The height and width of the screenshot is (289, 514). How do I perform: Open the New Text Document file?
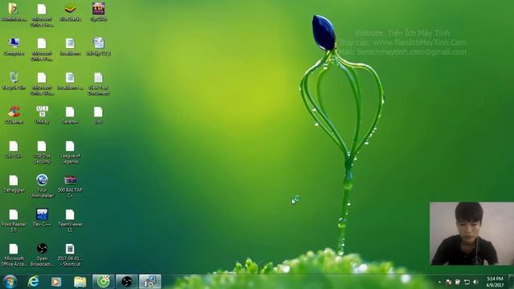[x=98, y=83]
